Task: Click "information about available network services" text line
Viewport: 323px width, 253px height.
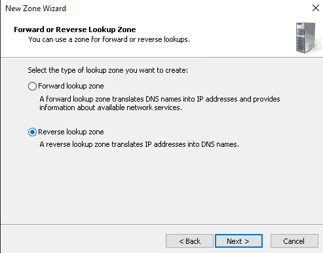Action: tap(111, 107)
